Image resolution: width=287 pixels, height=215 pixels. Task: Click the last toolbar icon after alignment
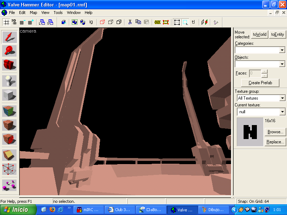pos(216,22)
